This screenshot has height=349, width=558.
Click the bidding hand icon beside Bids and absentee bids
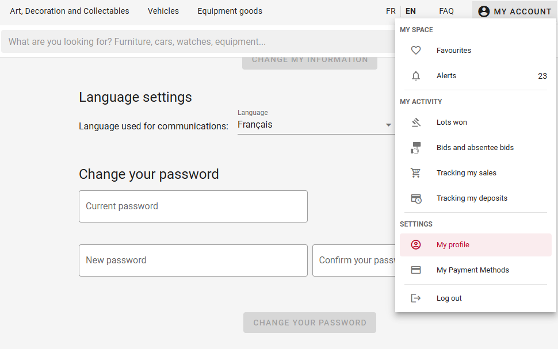pyautogui.click(x=416, y=148)
